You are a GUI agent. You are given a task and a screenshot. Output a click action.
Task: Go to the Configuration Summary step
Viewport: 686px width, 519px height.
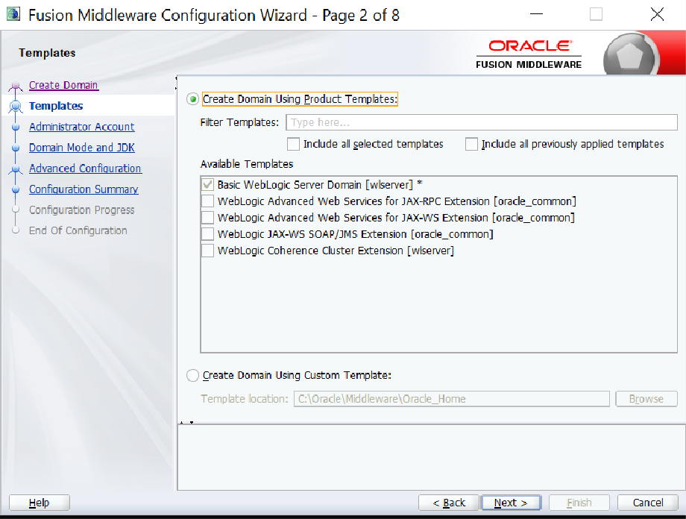click(x=83, y=189)
